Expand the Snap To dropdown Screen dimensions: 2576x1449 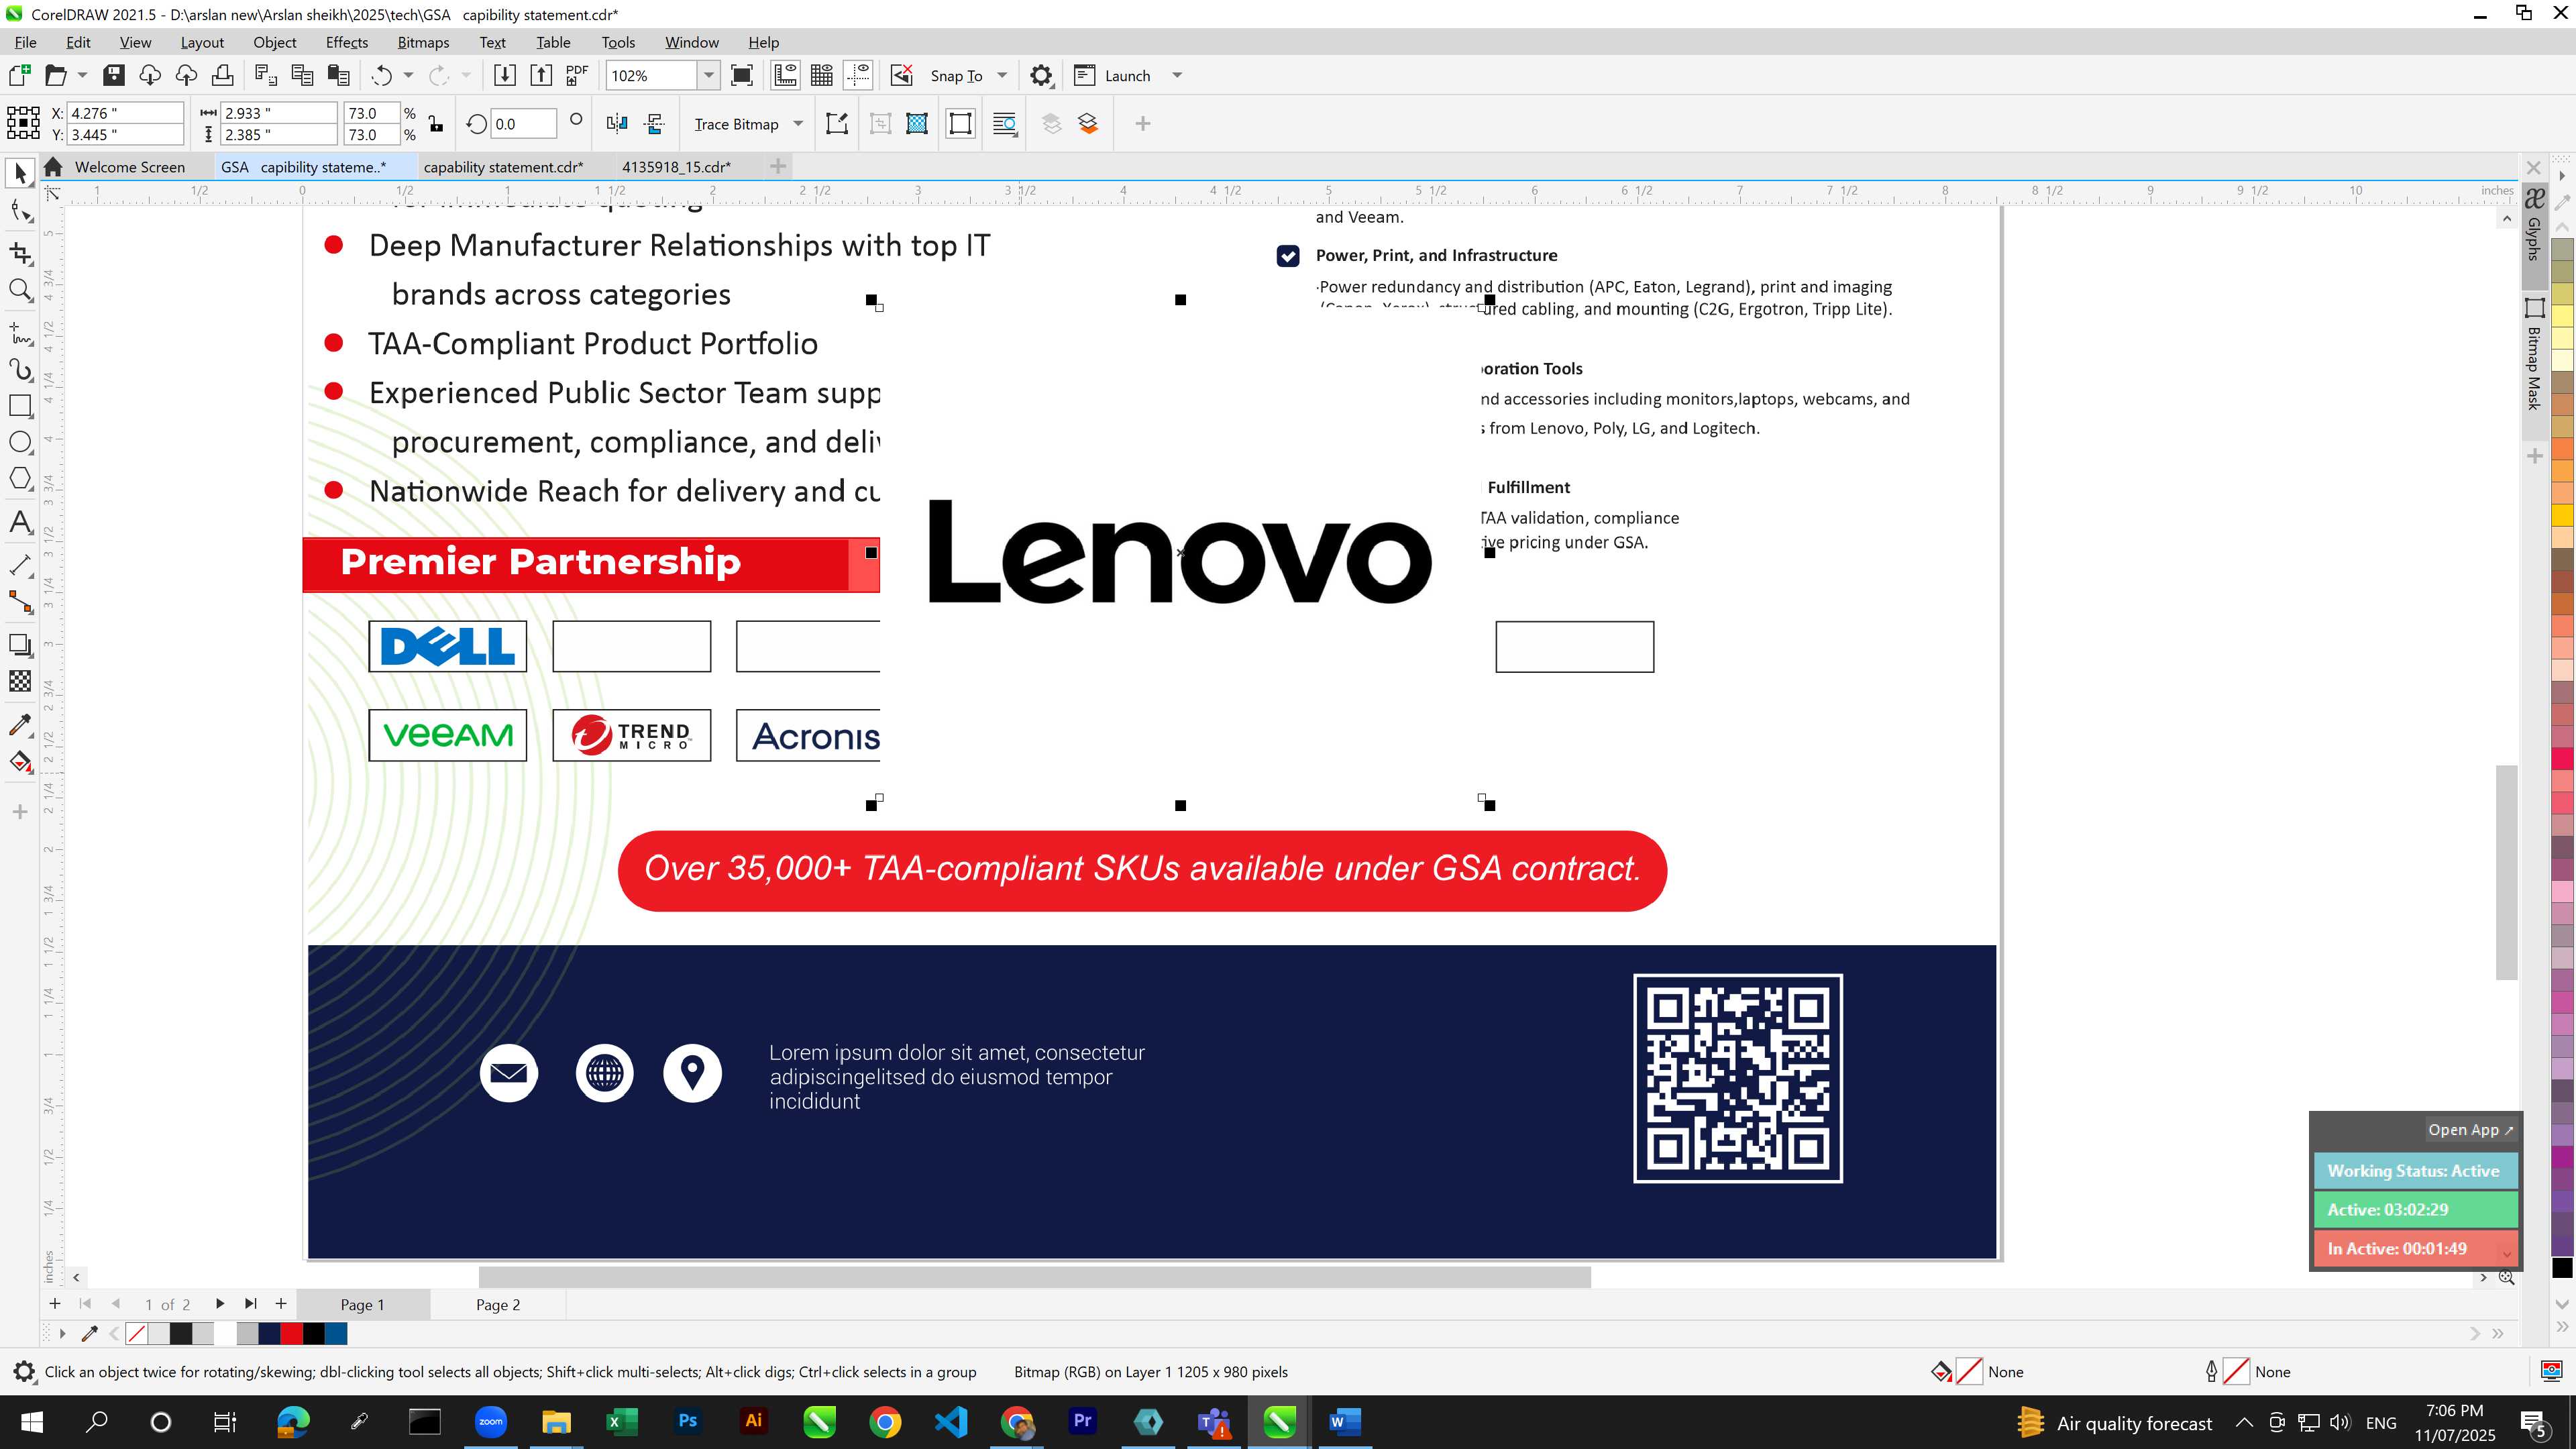coord(1002,76)
